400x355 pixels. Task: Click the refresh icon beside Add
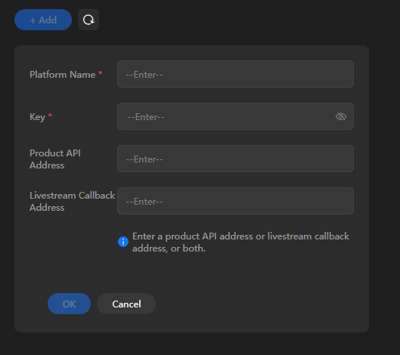pos(88,20)
